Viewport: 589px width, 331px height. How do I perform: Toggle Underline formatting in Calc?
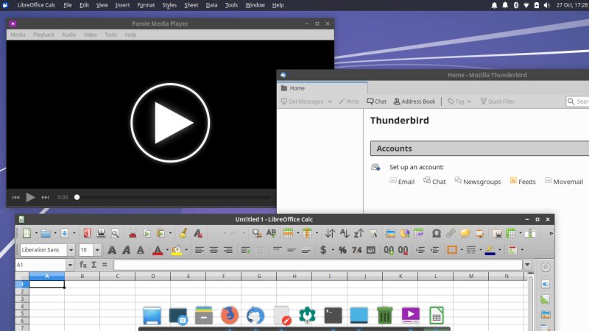pos(140,249)
